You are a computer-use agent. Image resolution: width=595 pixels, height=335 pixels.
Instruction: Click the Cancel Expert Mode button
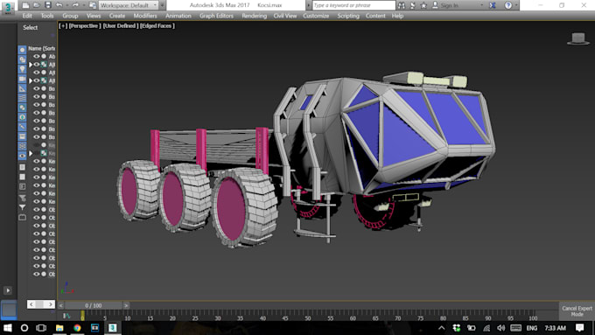[x=577, y=311]
